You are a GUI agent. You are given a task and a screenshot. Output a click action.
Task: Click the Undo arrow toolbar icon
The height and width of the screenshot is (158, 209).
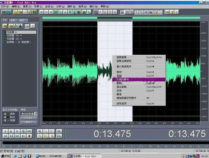point(42,12)
